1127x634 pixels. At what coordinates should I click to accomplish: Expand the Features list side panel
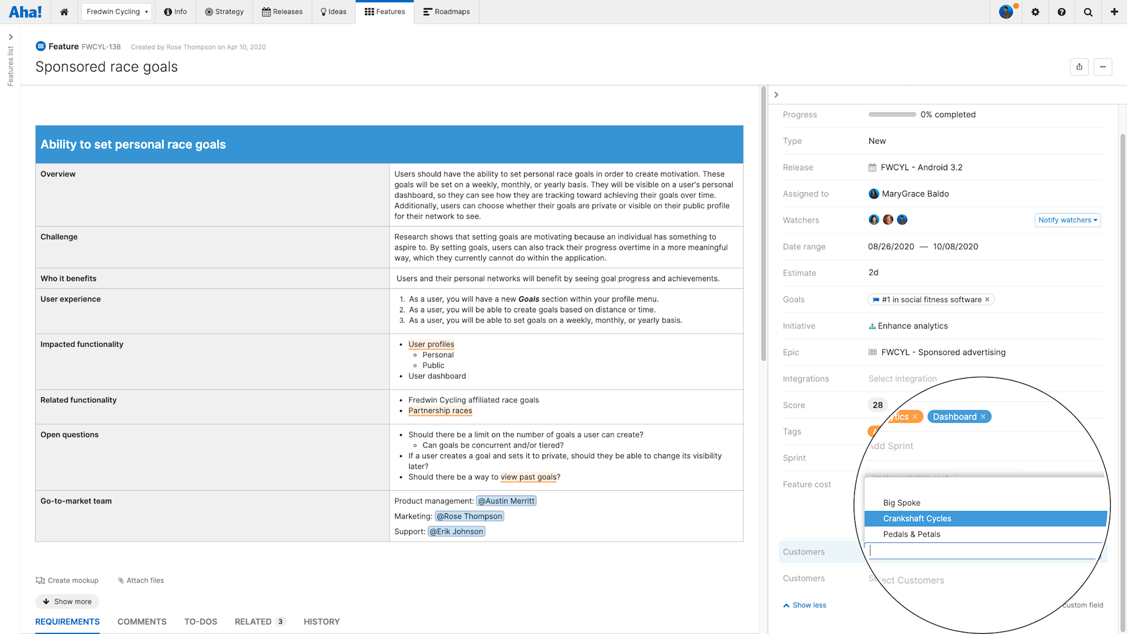tap(10, 37)
